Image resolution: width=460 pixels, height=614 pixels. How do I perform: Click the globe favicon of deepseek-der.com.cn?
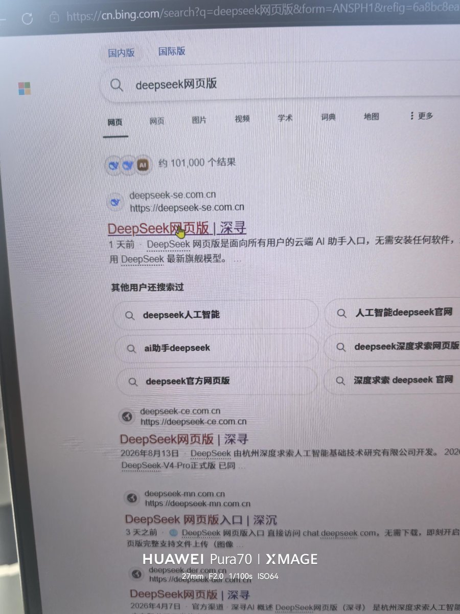pyautogui.click(x=136, y=574)
